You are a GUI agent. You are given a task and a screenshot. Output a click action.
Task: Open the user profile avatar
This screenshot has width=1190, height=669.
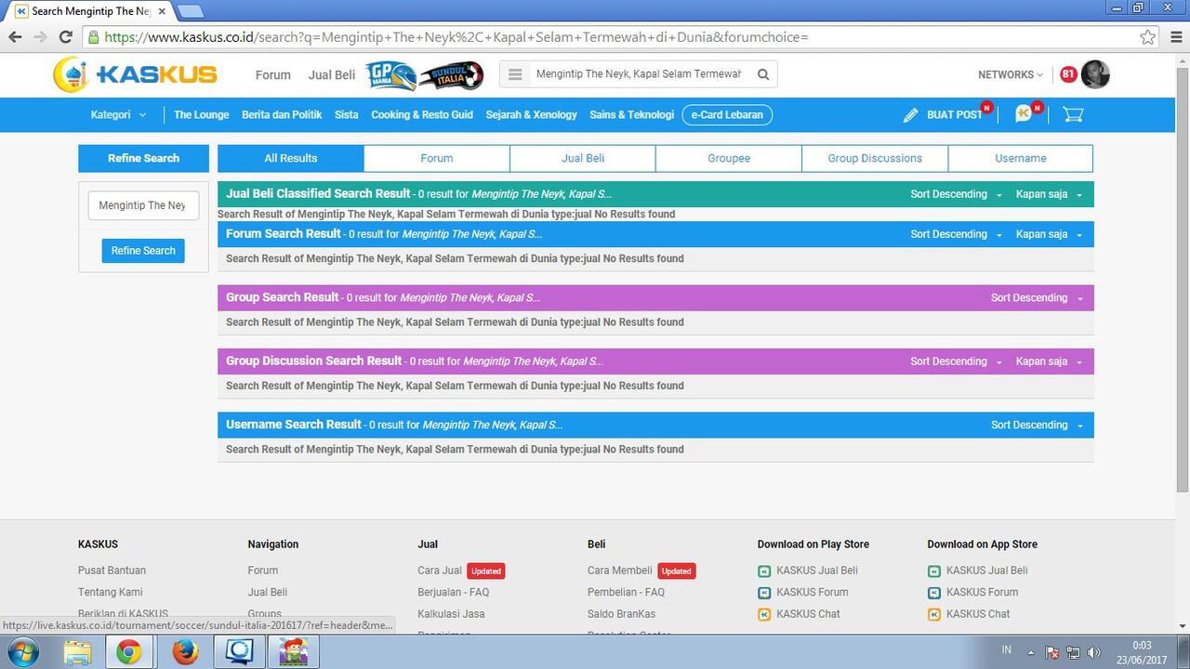[1095, 74]
